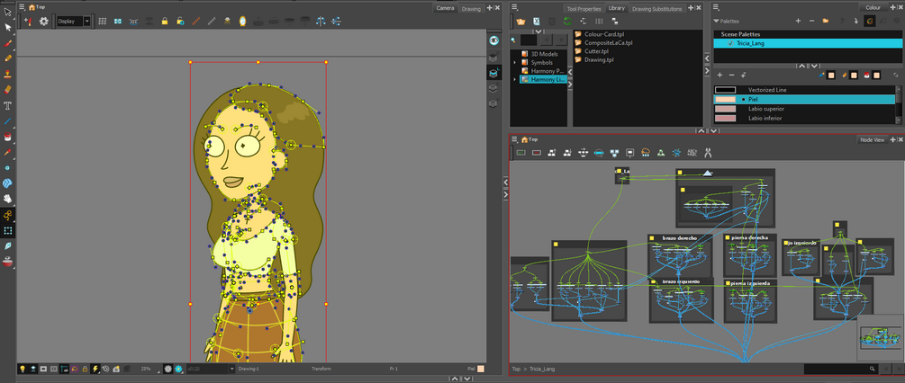Select the Text tool
Viewport: 905px width, 383px height.
[8, 106]
